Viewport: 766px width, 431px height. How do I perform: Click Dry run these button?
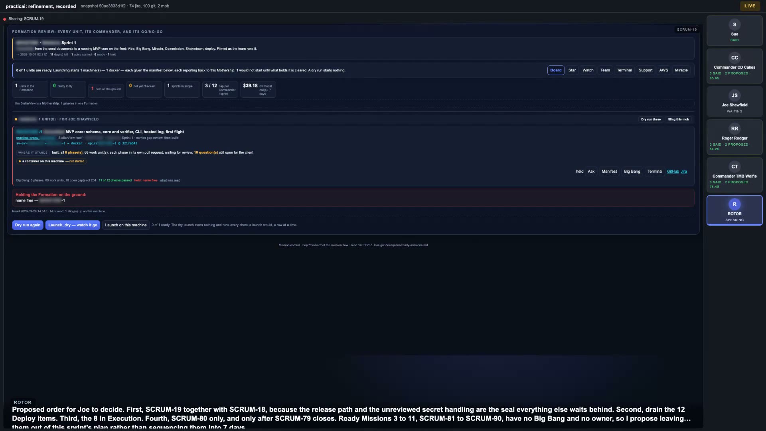click(x=651, y=119)
